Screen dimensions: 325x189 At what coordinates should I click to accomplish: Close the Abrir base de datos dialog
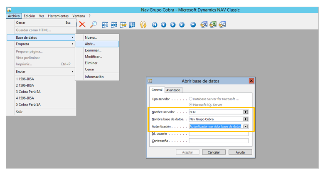point(251,81)
